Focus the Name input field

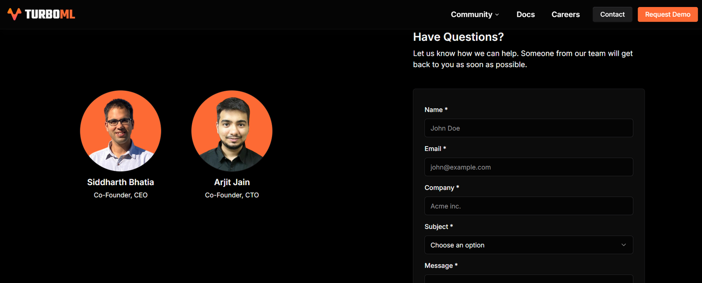coord(529,128)
